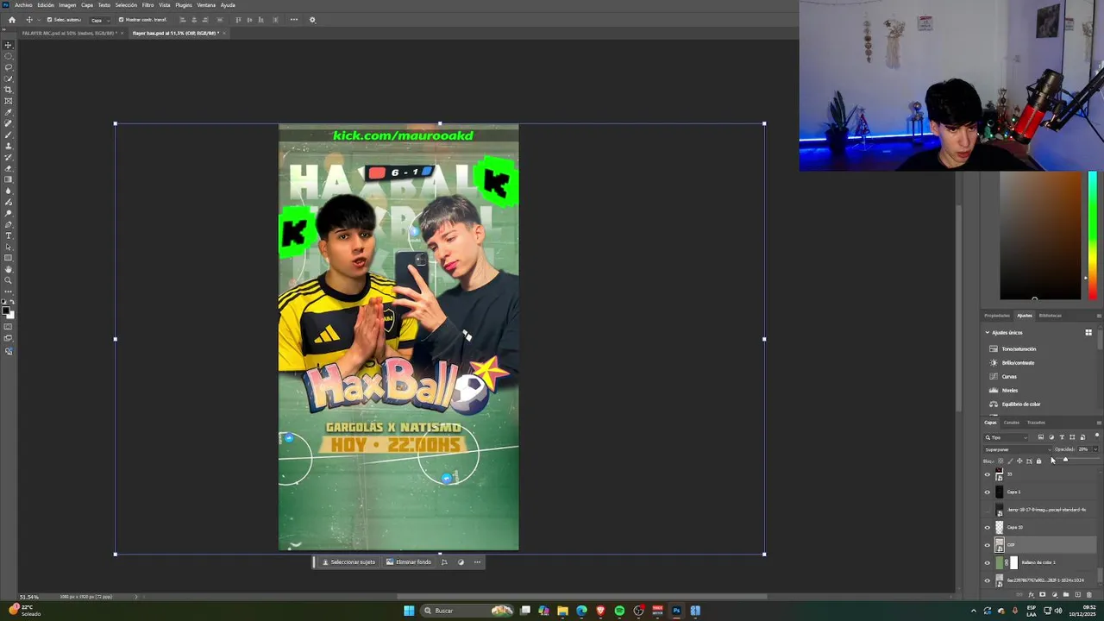The height and width of the screenshot is (621, 1104).
Task: Select the Brush tool
Action: click(x=9, y=134)
